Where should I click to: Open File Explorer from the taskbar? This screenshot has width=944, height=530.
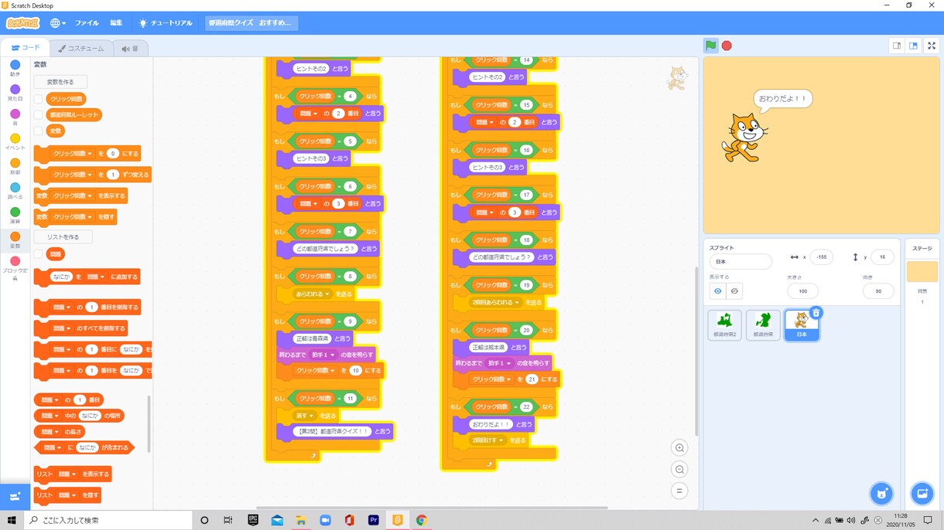[x=301, y=520]
